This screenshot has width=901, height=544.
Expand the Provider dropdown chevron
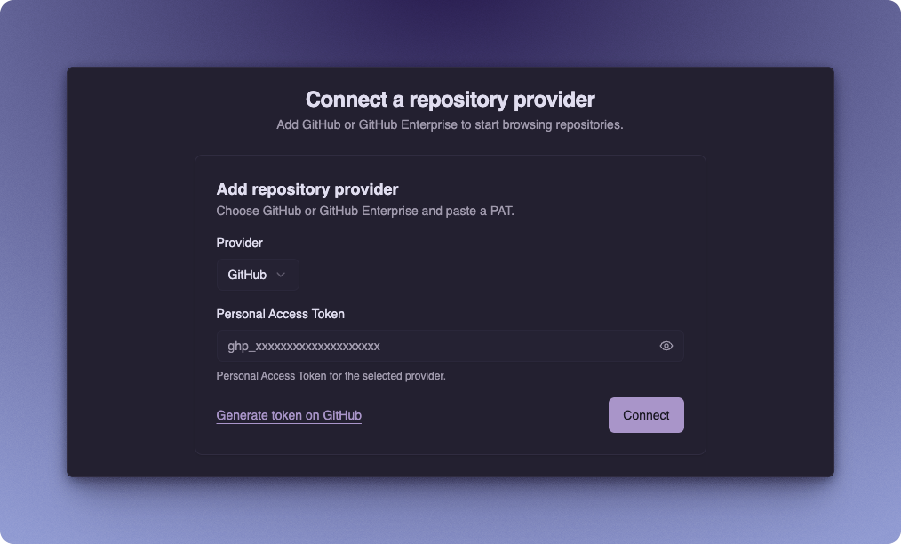[x=281, y=275]
